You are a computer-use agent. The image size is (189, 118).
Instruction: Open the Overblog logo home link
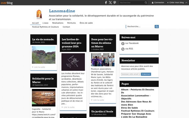click(7, 3)
